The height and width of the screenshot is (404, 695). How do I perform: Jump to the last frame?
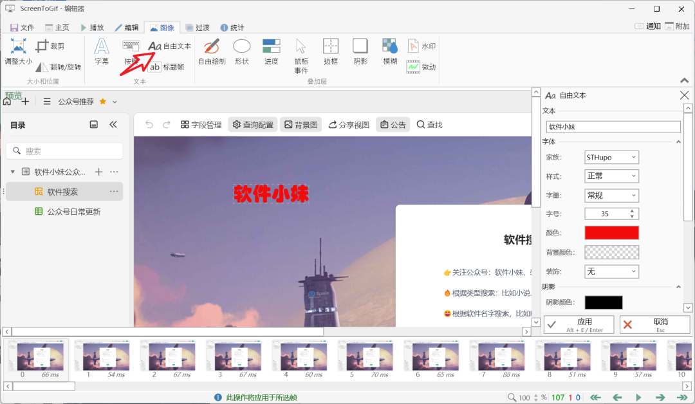[x=681, y=398]
